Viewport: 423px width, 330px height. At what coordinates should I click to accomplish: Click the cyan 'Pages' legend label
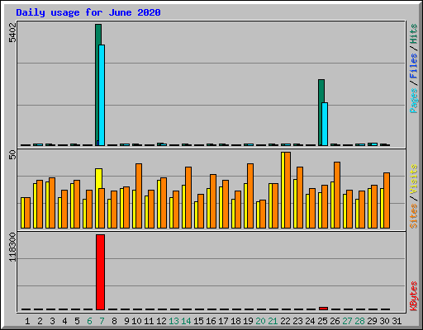click(x=414, y=101)
